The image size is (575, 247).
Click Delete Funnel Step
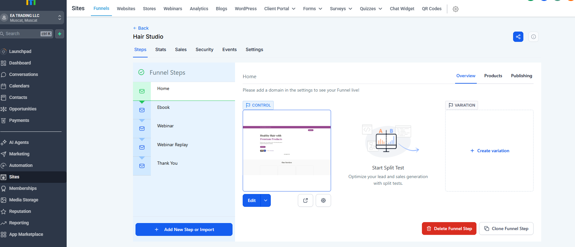449,228
